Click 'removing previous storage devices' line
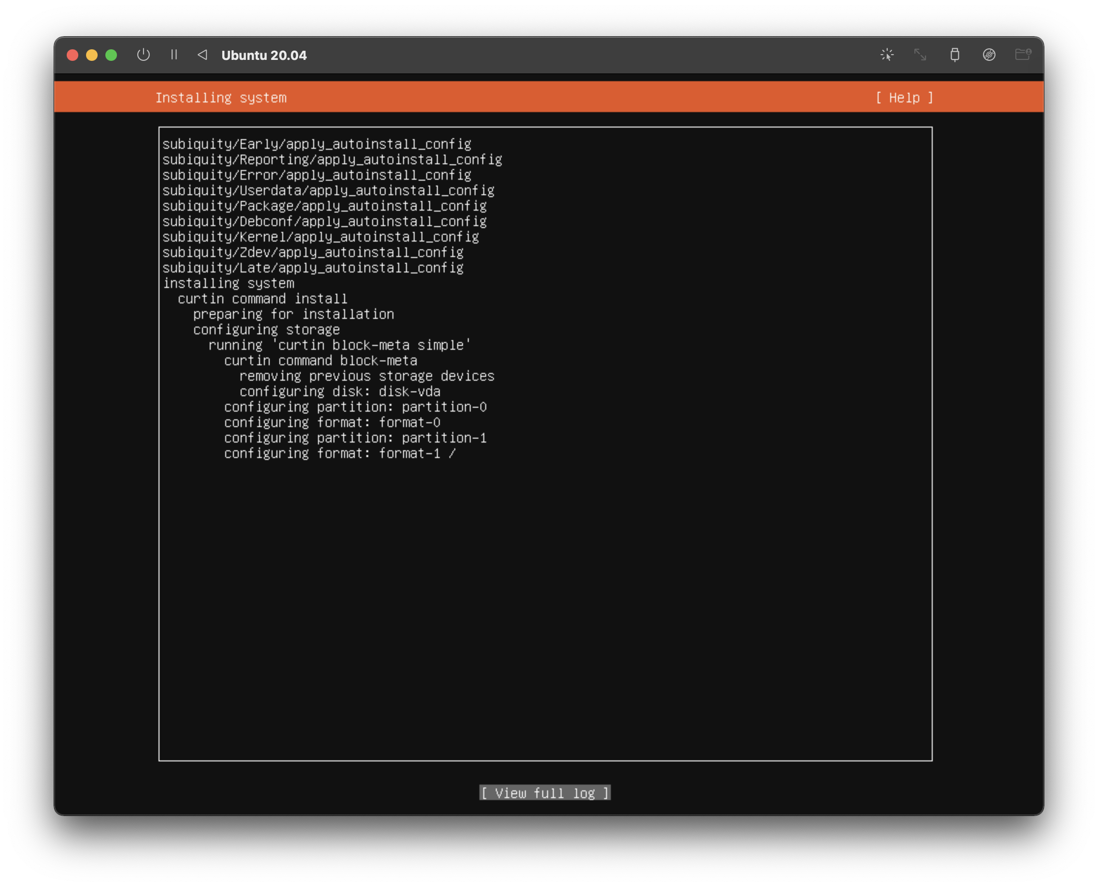Image resolution: width=1098 pixels, height=887 pixels. click(366, 376)
